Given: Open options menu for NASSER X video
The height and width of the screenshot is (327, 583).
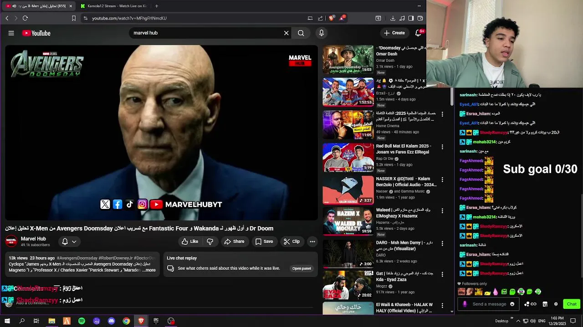Looking at the screenshot, I should 442,180.
